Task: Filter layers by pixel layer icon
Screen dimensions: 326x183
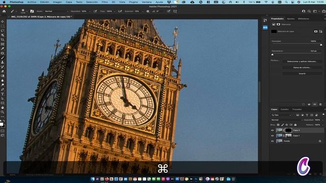Action: click(x=297, y=115)
